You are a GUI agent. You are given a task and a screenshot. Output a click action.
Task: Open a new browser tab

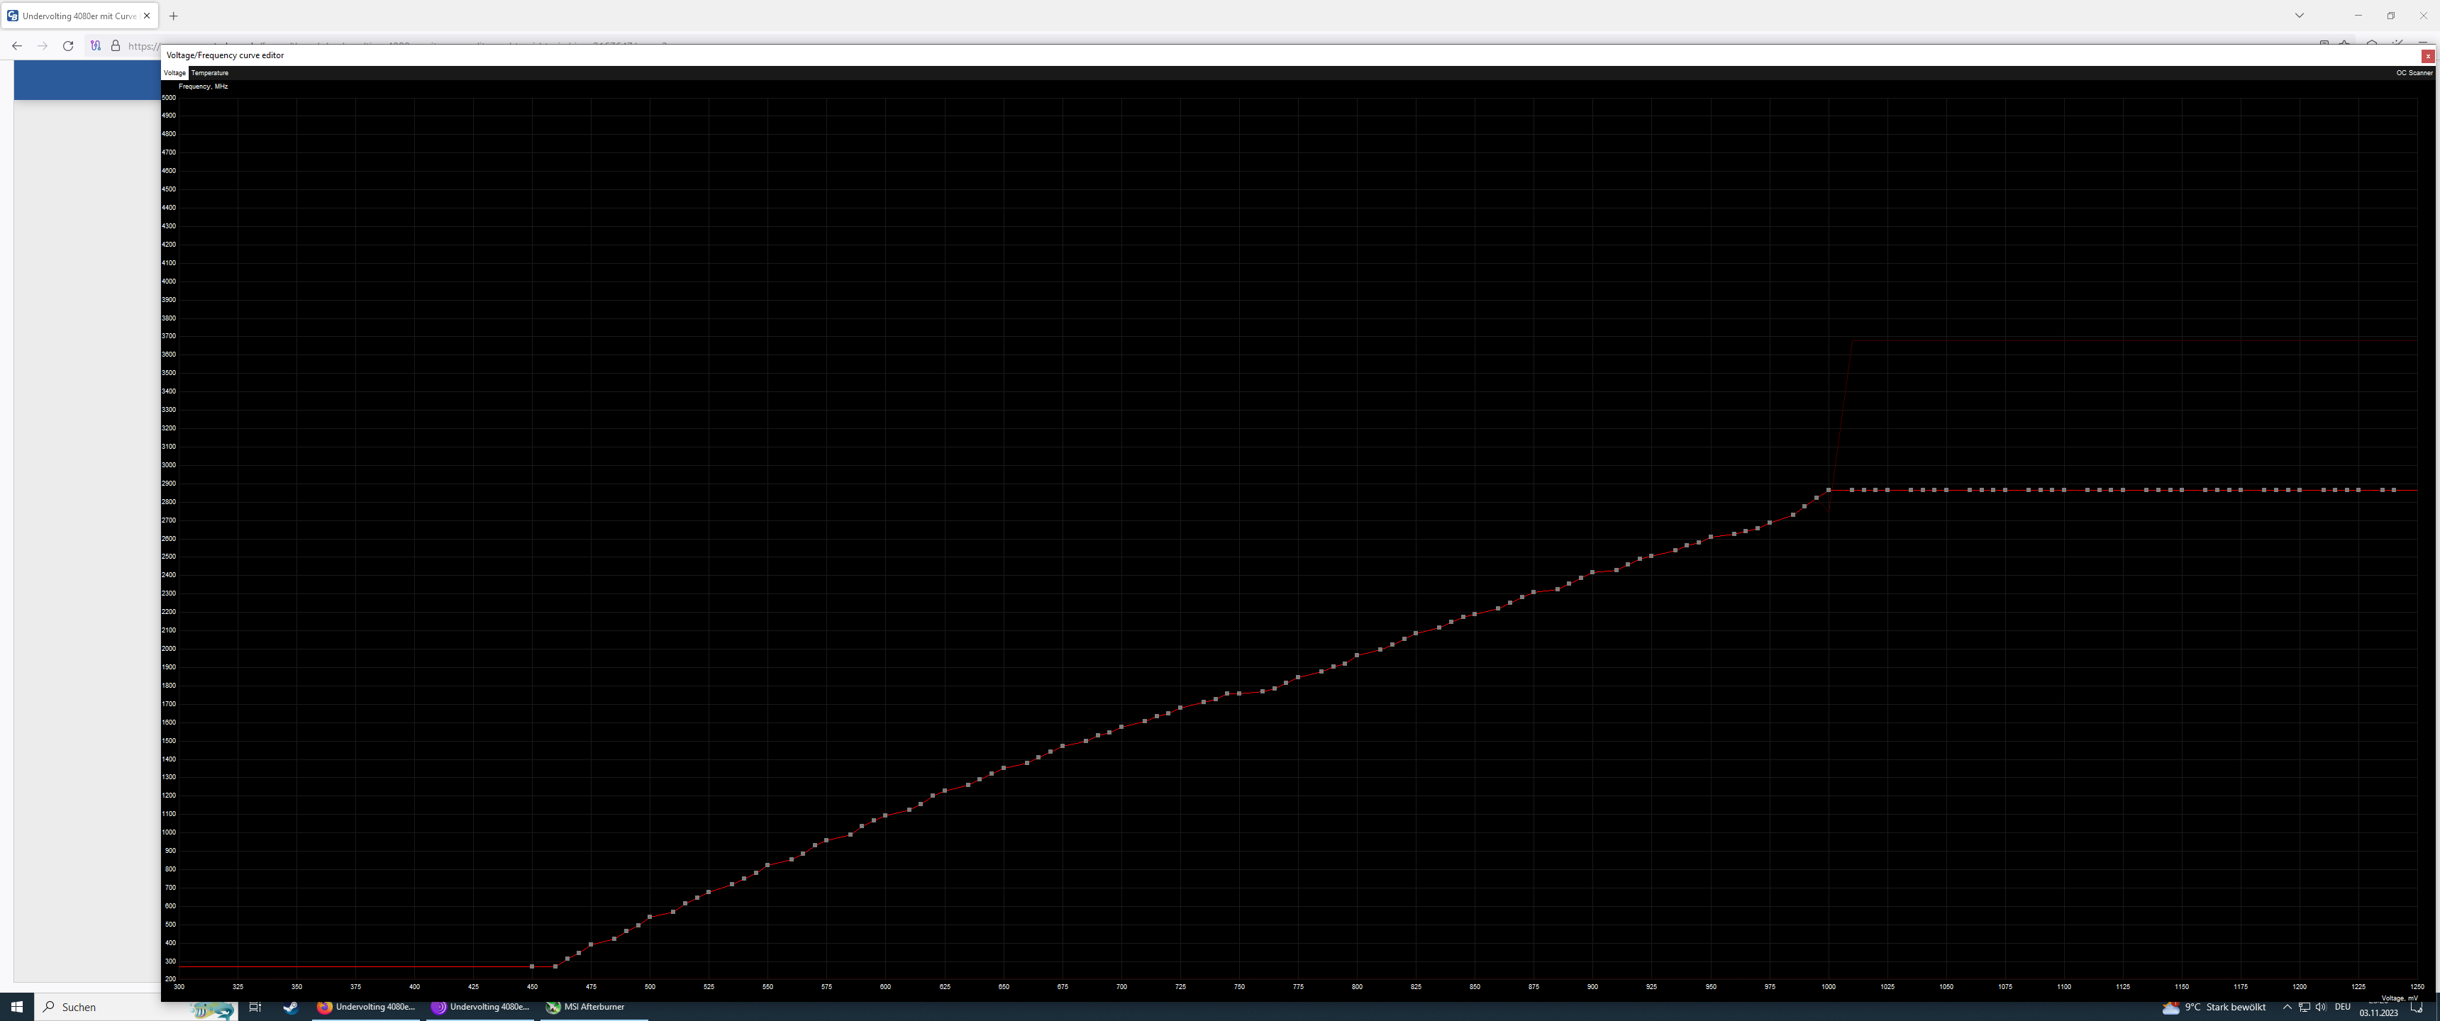click(x=173, y=15)
